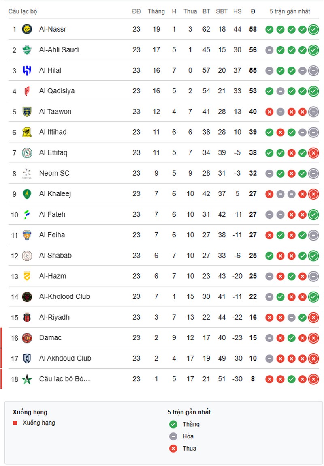The width and height of the screenshot is (324, 466).
Task: Click the Al Fateh club logo
Action: point(27,215)
